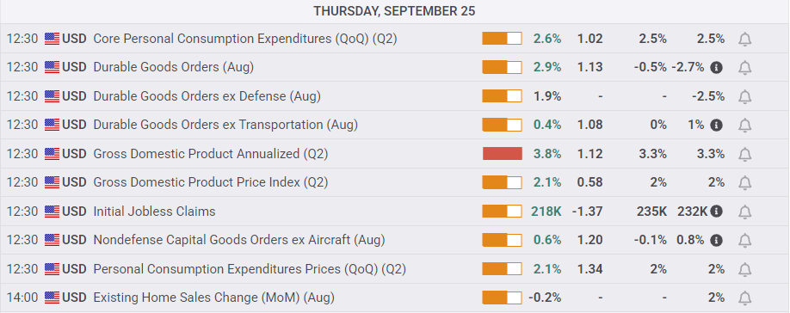Screen dimensions: 790x313
Task: Click the Thursday, September 25 date header
Action: tap(394, 11)
